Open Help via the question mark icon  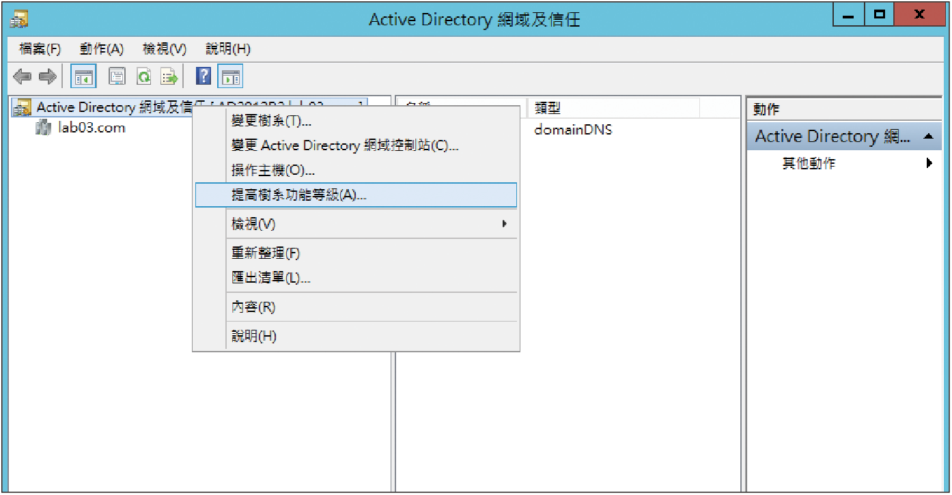[204, 76]
